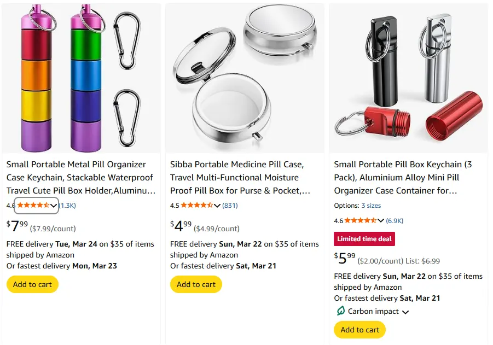Add the 3-pack pill box to cart

coord(359,330)
